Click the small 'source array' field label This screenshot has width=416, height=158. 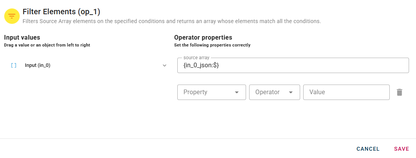196,58
